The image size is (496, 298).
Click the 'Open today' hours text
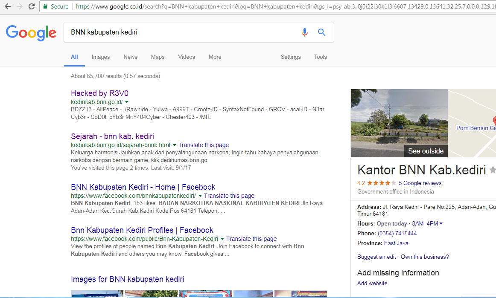pos(391,223)
